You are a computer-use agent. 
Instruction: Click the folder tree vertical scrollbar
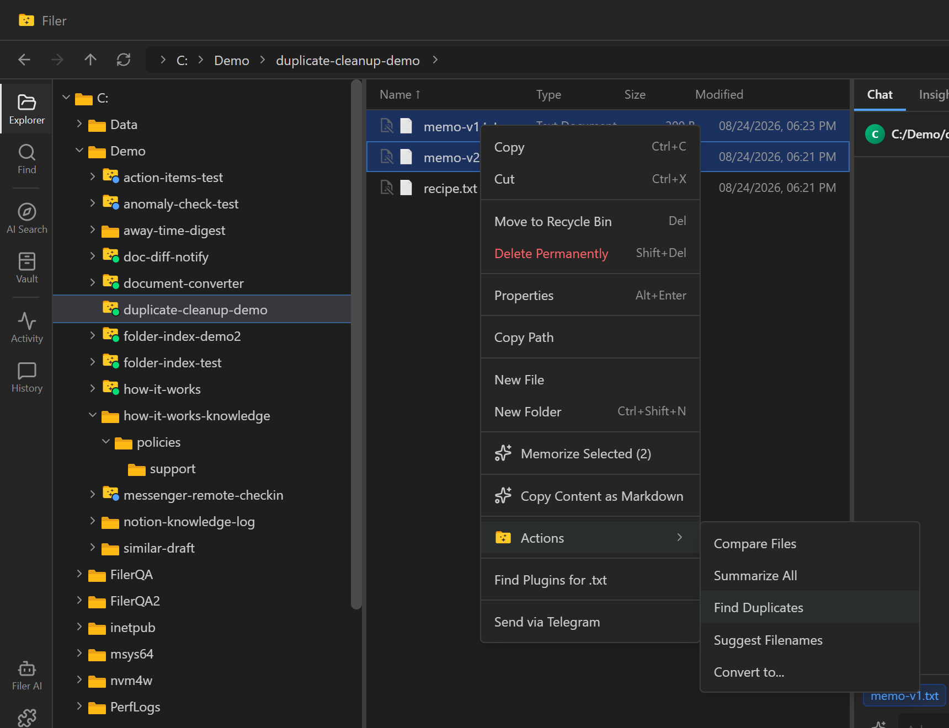click(x=356, y=345)
